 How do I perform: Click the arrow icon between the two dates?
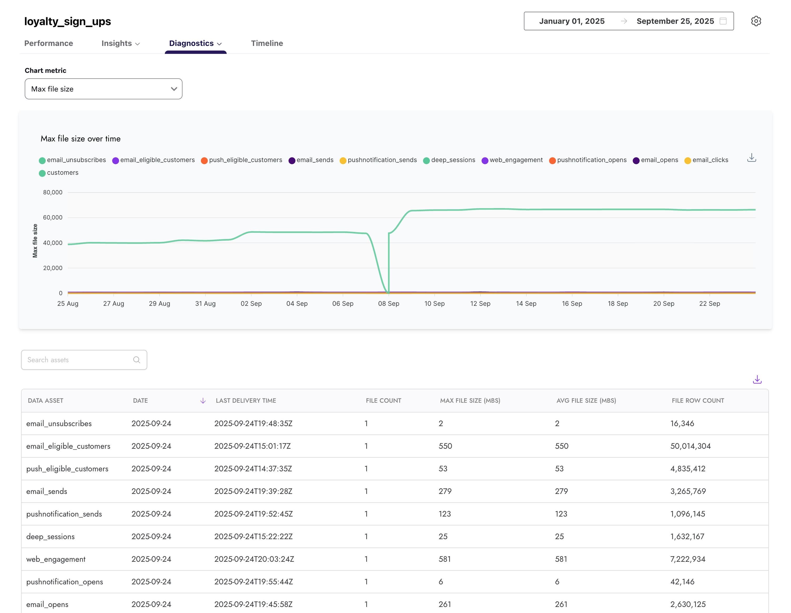pyautogui.click(x=624, y=21)
